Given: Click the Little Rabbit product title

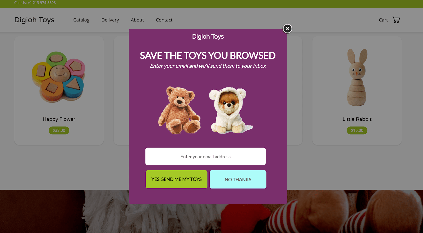Looking at the screenshot, I should 357,119.
